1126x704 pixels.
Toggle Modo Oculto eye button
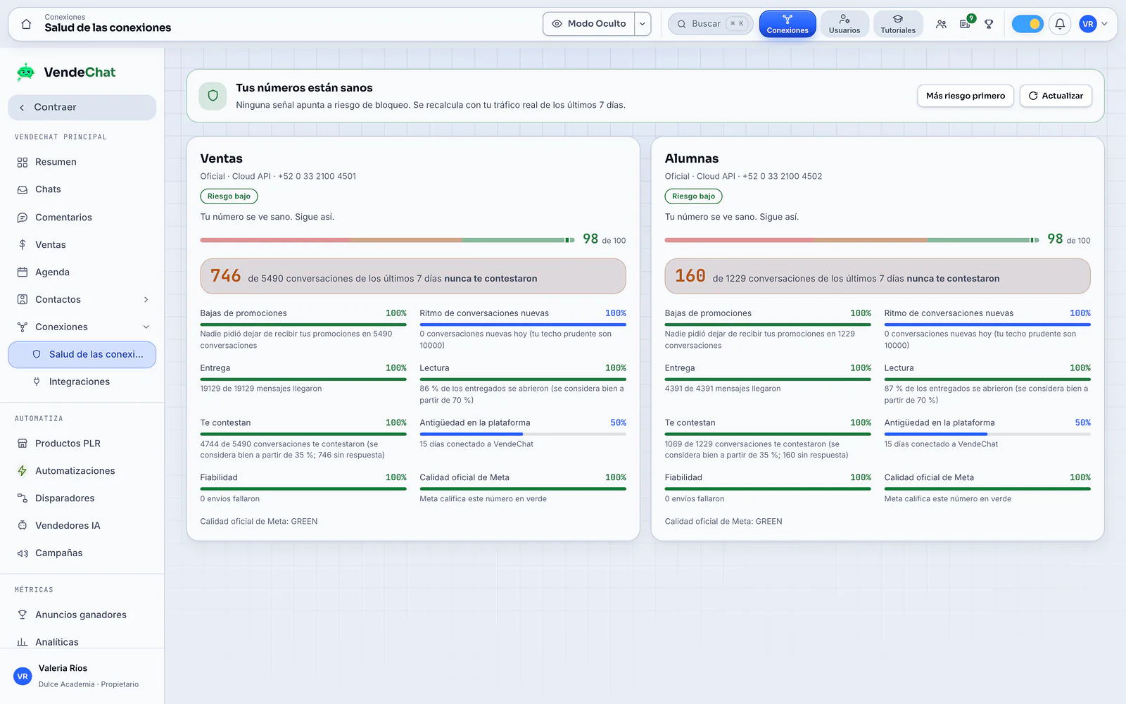[589, 24]
